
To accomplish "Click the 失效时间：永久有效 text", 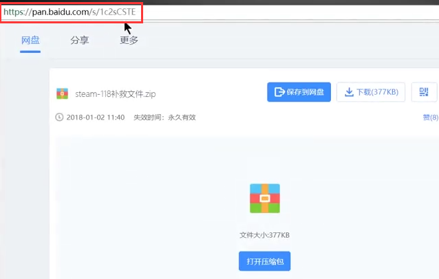I will coord(164,117).
